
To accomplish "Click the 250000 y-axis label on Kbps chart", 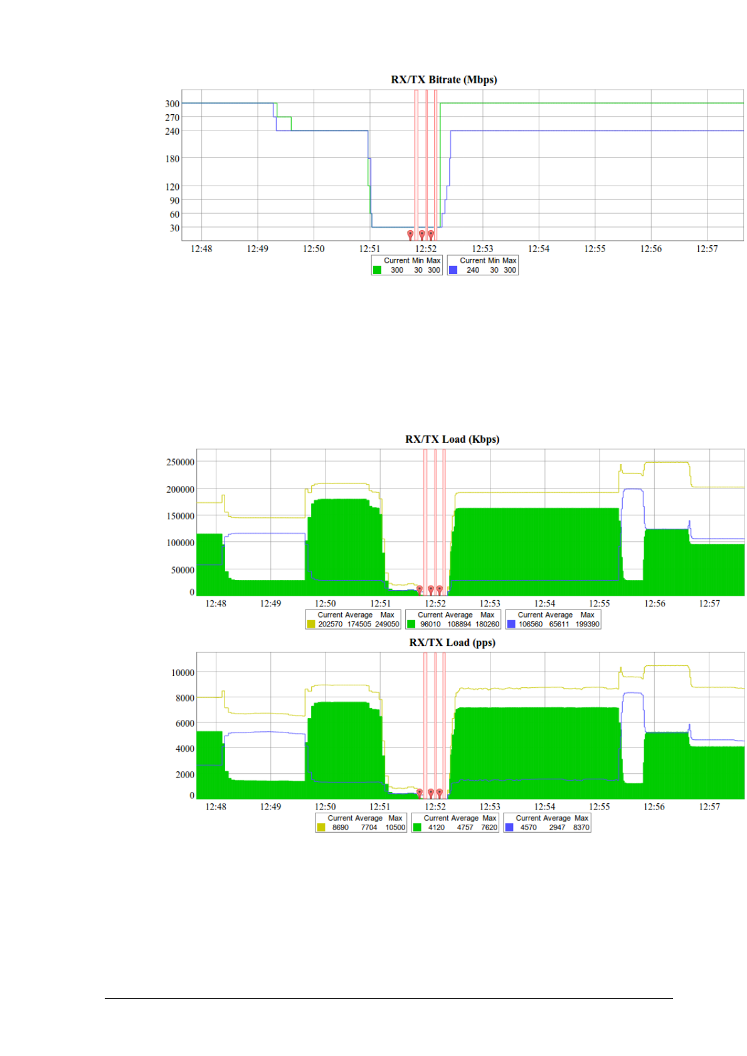I will [x=180, y=462].
